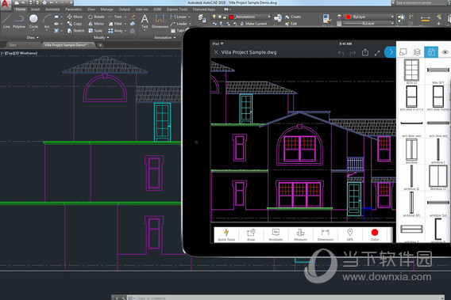Image resolution: width=451 pixels, height=300 pixels.
Task: Add a new drawing tab with plus
Action: 100,45
